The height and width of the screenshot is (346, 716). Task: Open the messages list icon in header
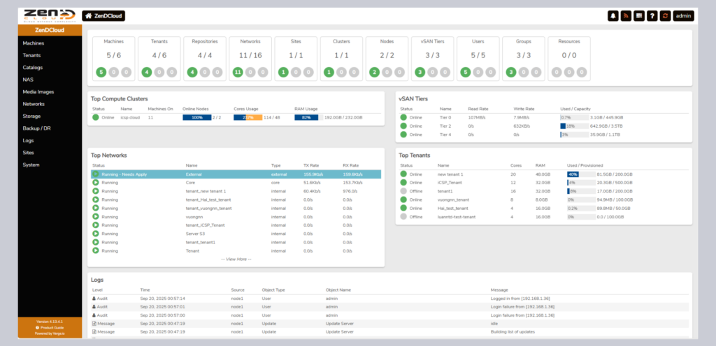[x=639, y=15]
